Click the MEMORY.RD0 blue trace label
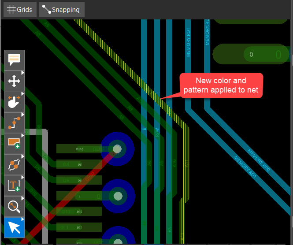293x245 pixels. coord(259,160)
